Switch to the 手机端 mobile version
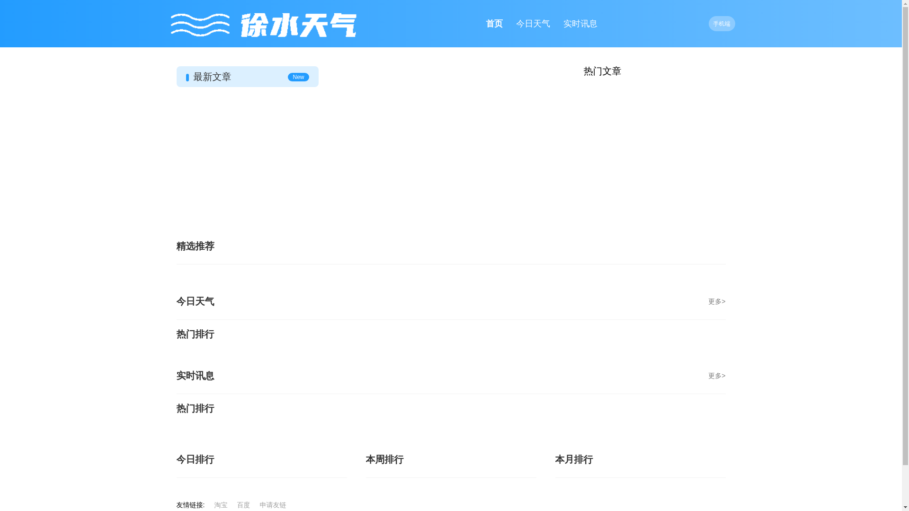The image size is (909, 511). pyautogui.click(x=722, y=24)
